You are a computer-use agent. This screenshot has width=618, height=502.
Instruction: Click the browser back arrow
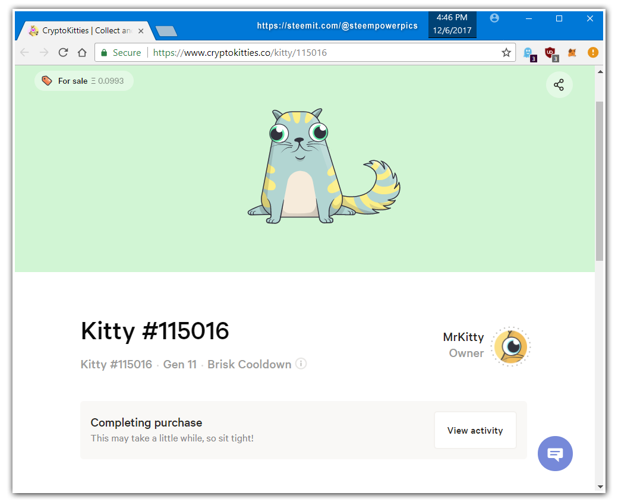point(24,52)
